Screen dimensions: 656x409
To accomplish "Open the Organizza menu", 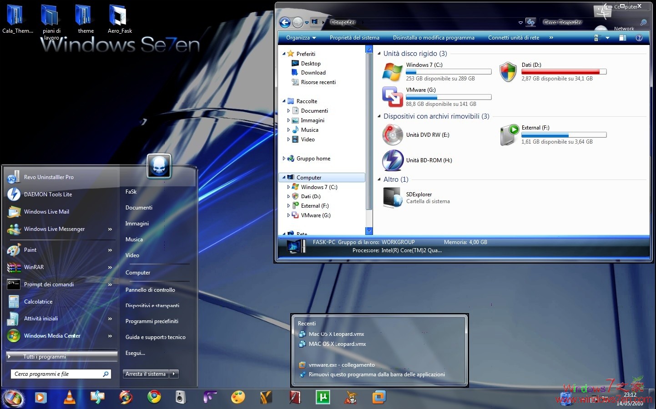I will click(x=300, y=38).
